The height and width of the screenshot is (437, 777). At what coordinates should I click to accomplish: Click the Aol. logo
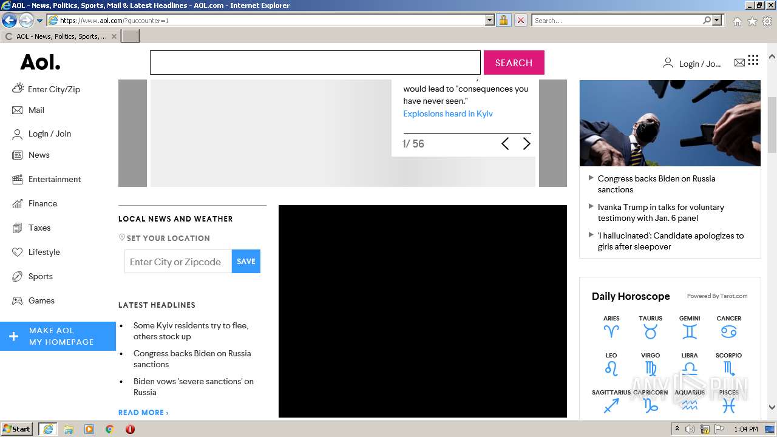point(40,62)
